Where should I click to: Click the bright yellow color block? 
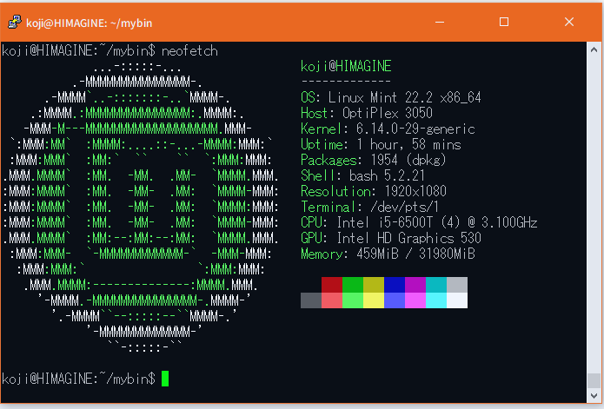click(x=373, y=300)
